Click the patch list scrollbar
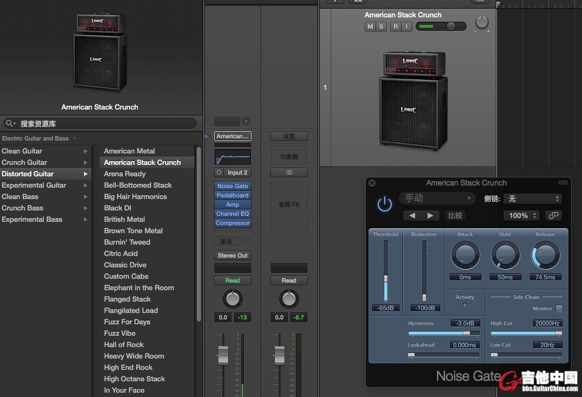 pyautogui.click(x=198, y=234)
